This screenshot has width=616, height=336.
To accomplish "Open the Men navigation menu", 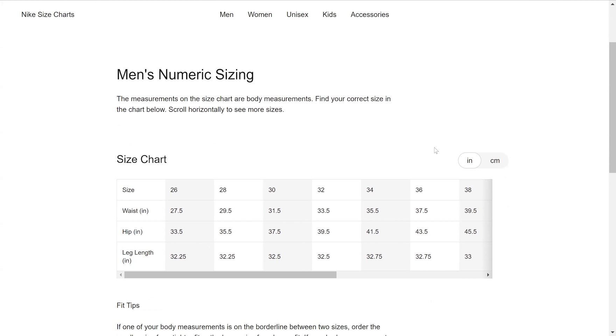I will 226,14.
